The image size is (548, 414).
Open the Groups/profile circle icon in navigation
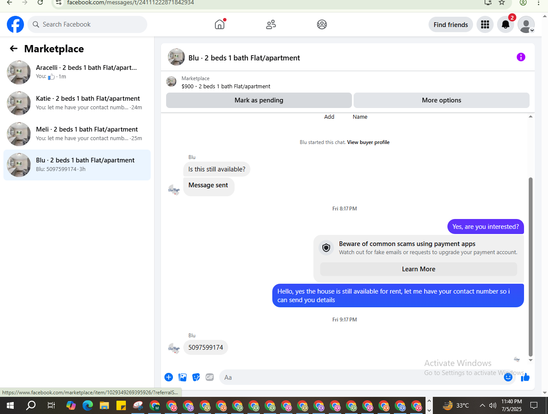tap(322, 24)
